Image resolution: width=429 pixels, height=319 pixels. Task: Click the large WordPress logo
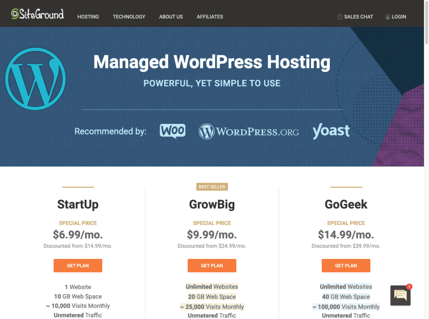click(36, 79)
